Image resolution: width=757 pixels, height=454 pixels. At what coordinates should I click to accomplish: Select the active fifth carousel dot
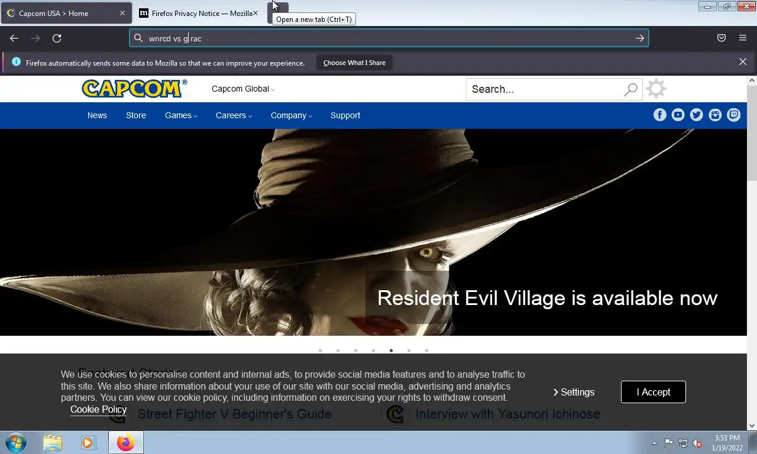click(x=391, y=351)
